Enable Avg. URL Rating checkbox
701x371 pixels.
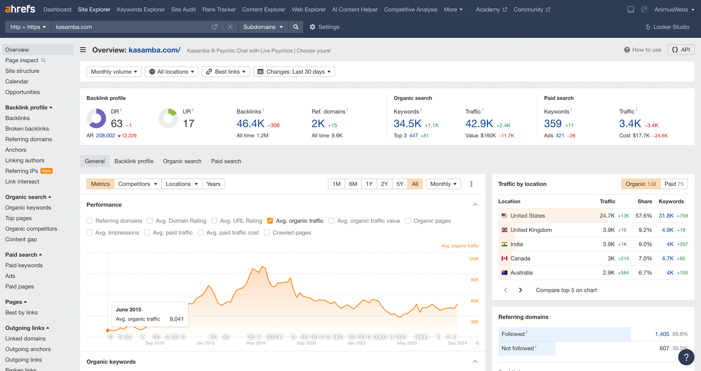coord(214,221)
